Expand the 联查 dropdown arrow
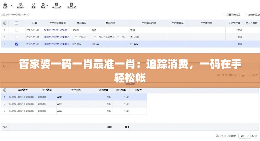 point(48,6)
